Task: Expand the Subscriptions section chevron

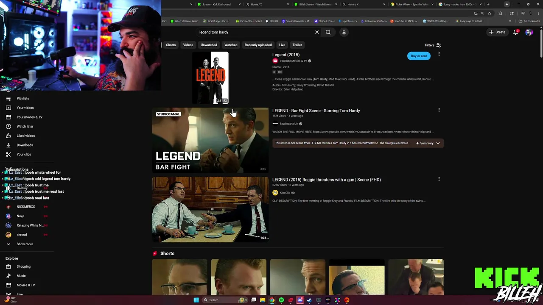Action: click(x=32, y=169)
